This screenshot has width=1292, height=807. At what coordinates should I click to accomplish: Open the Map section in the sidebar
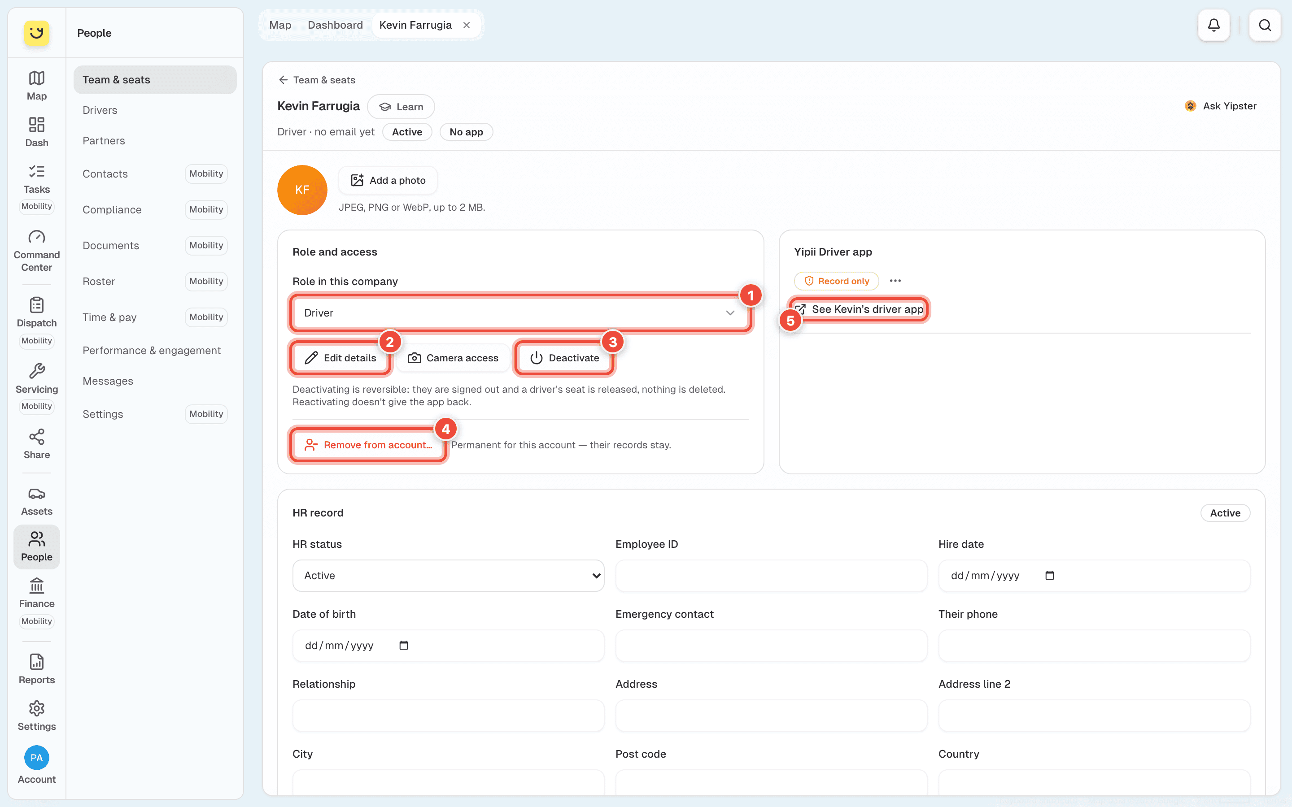pos(36,85)
